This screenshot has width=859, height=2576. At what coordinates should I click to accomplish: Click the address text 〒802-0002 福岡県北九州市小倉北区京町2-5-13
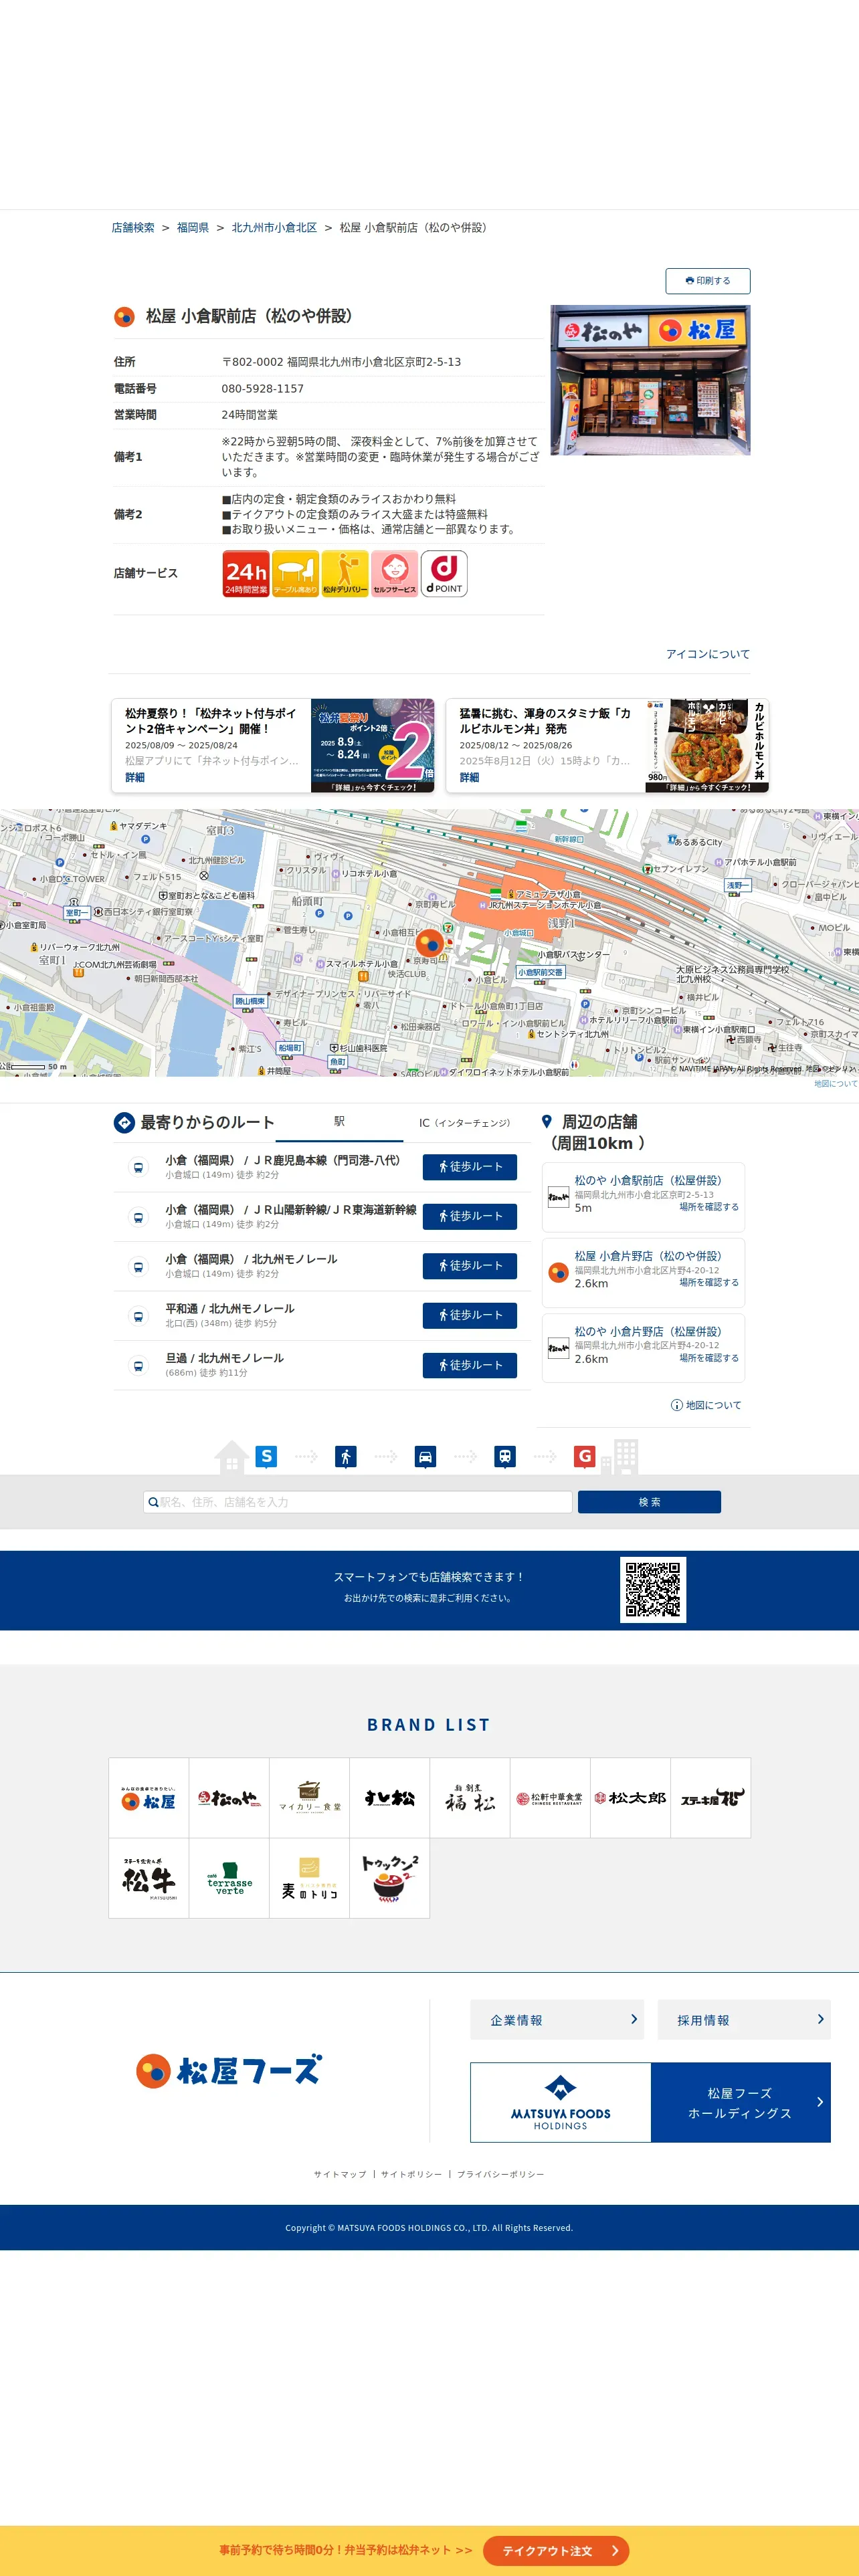(341, 362)
